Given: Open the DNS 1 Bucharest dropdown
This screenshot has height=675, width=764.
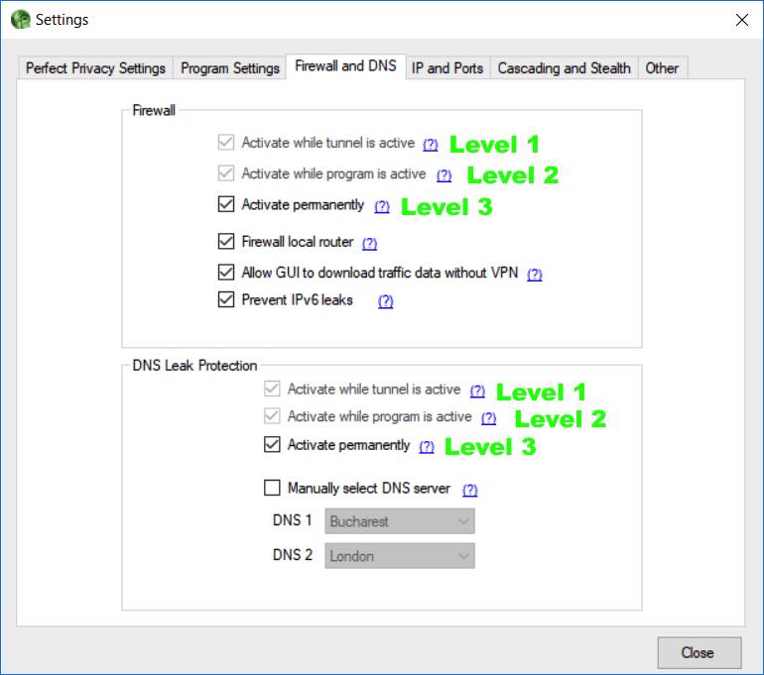Looking at the screenshot, I should [x=400, y=521].
